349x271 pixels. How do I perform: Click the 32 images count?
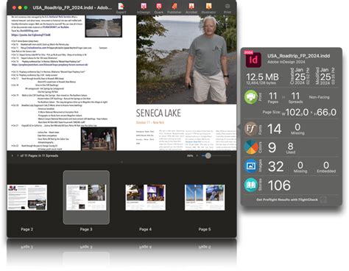coord(276,166)
